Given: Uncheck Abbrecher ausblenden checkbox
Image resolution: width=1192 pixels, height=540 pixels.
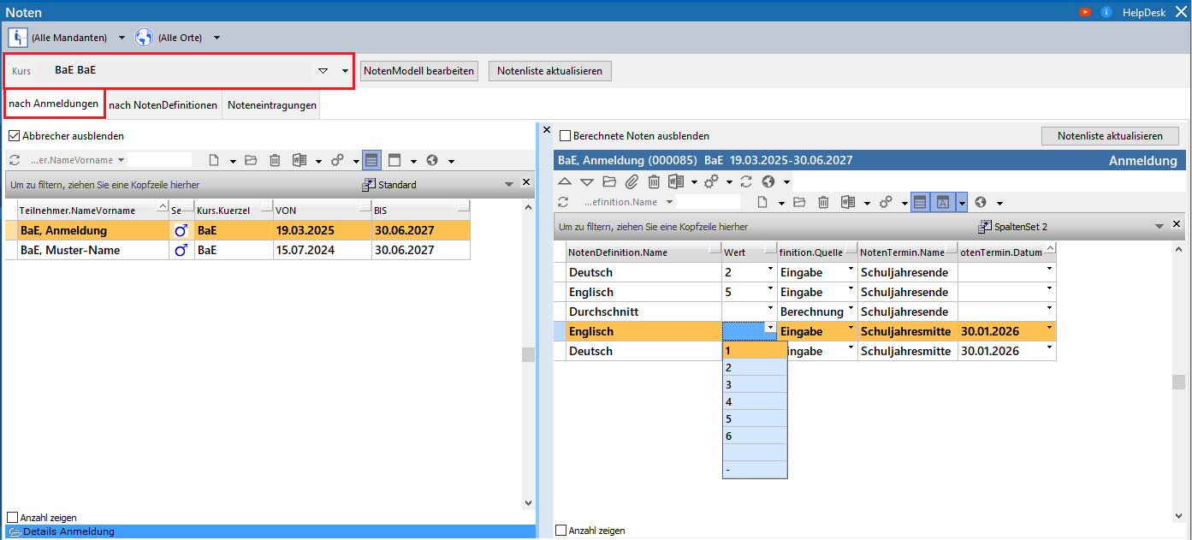Looking at the screenshot, I should coord(14,135).
